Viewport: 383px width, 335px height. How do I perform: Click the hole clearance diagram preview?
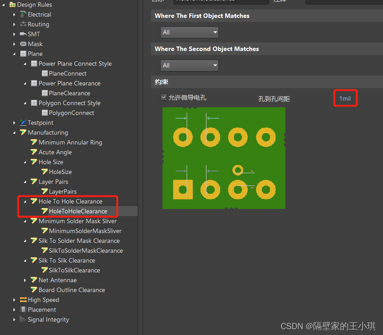[x=224, y=158]
